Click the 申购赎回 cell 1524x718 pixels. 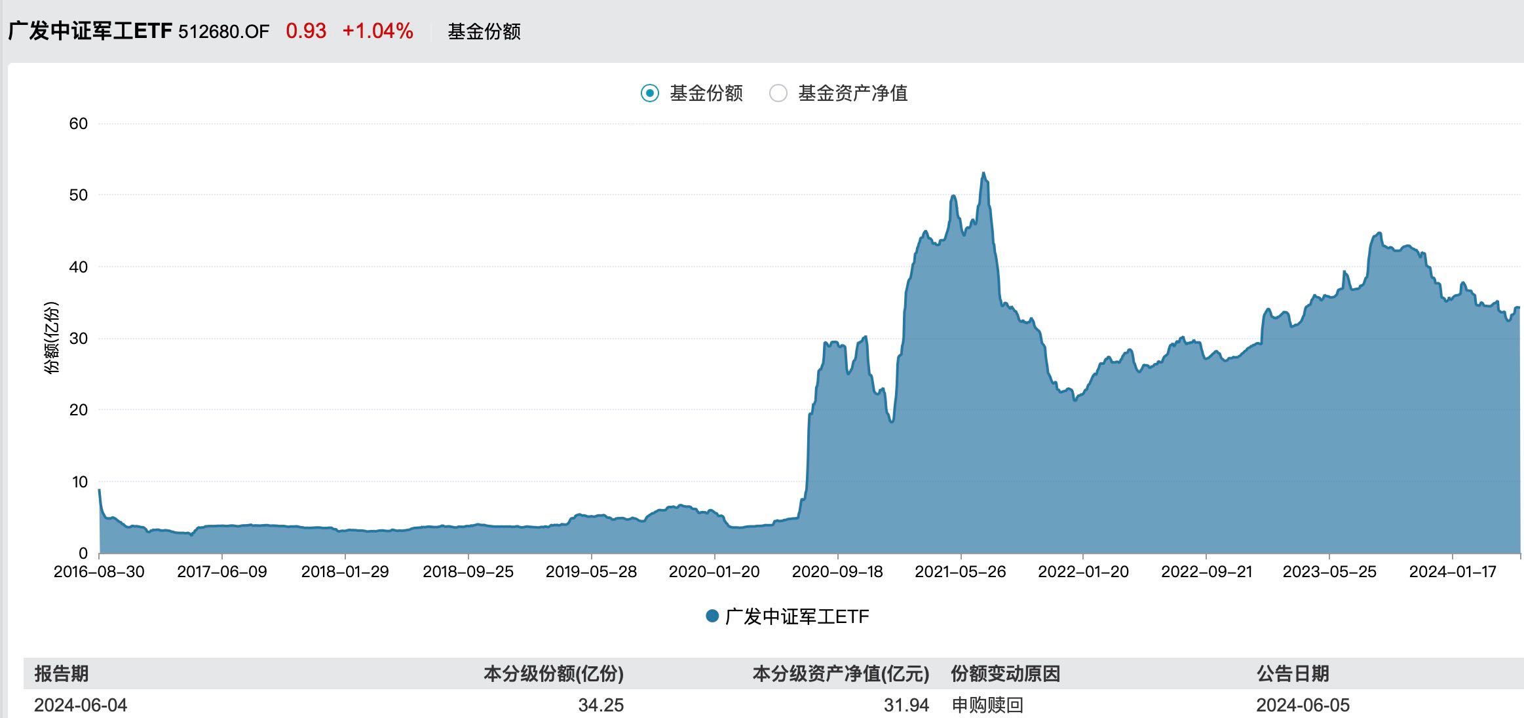pyautogui.click(x=987, y=705)
